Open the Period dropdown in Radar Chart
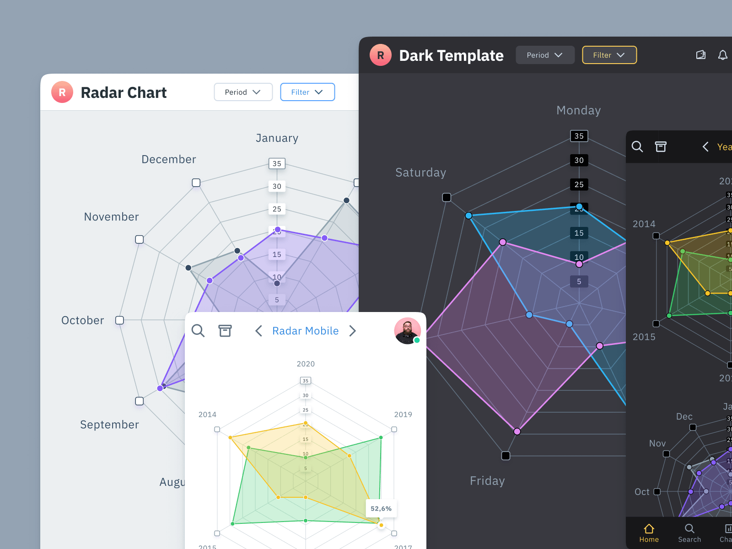Screen dimensions: 732x549 coord(243,92)
